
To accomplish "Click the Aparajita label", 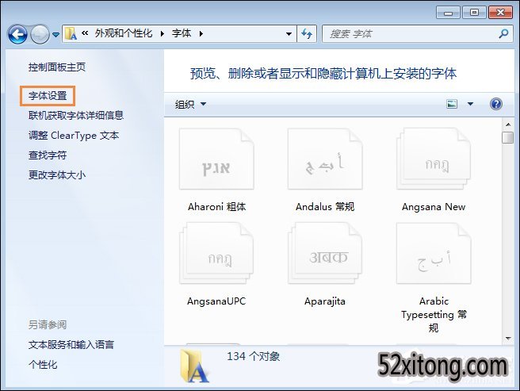I will 325,301.
